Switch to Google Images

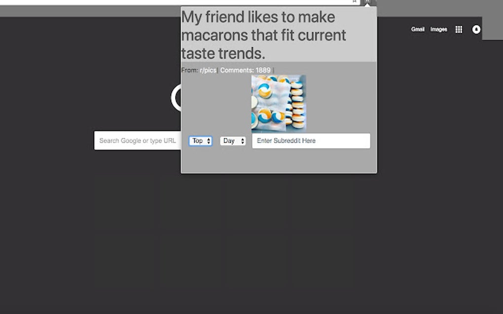click(438, 30)
